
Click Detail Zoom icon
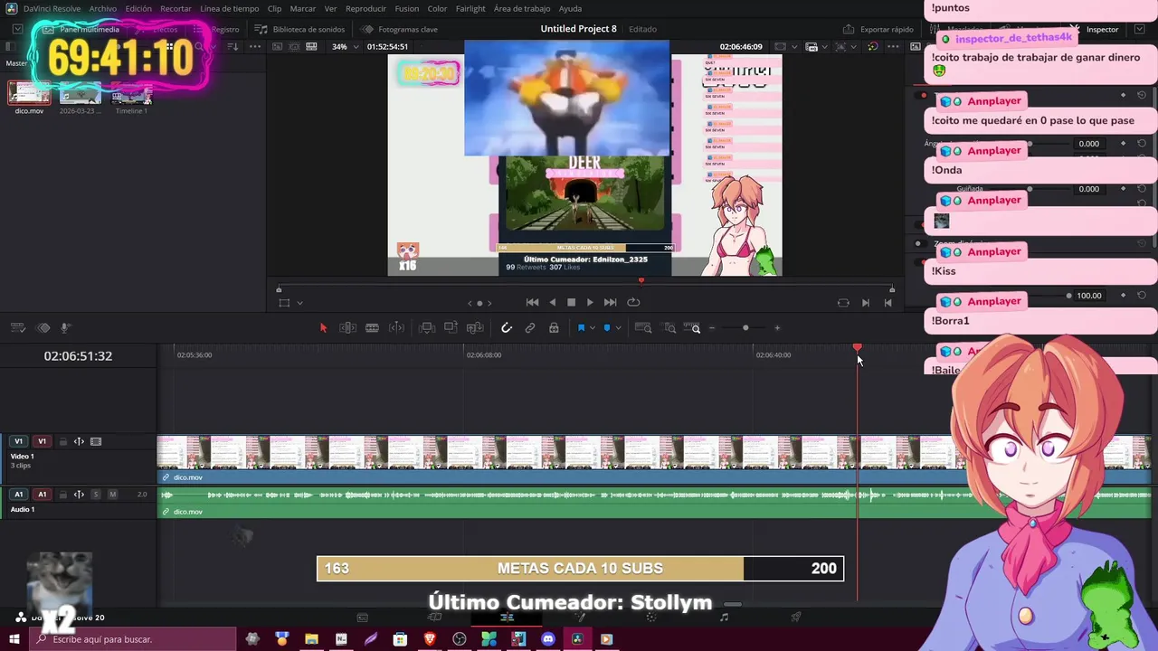point(669,328)
